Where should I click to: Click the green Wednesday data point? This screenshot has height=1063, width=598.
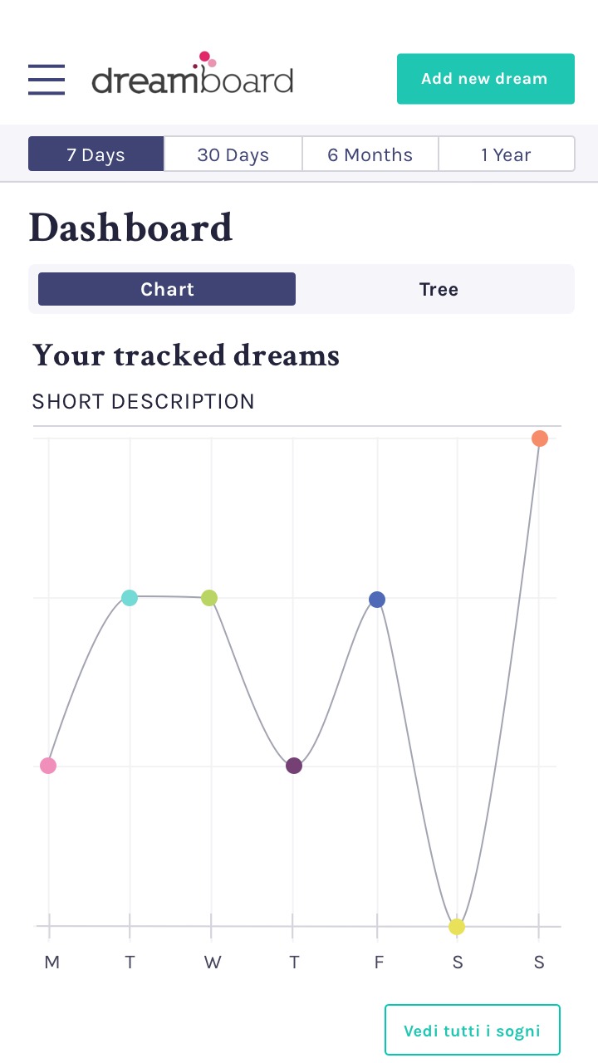(209, 598)
